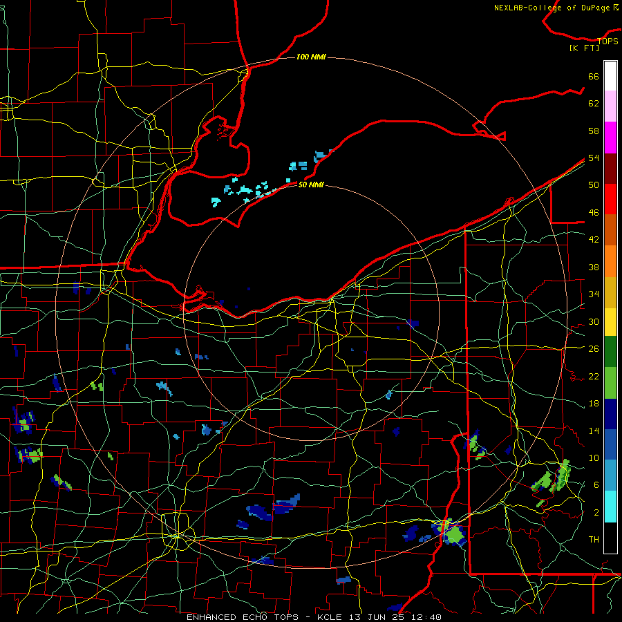Click the 46 legend value
The image size is (622, 622).
coord(594,213)
